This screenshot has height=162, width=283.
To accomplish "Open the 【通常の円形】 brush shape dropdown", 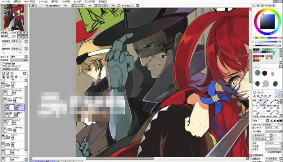I will [x=271, y=135].
